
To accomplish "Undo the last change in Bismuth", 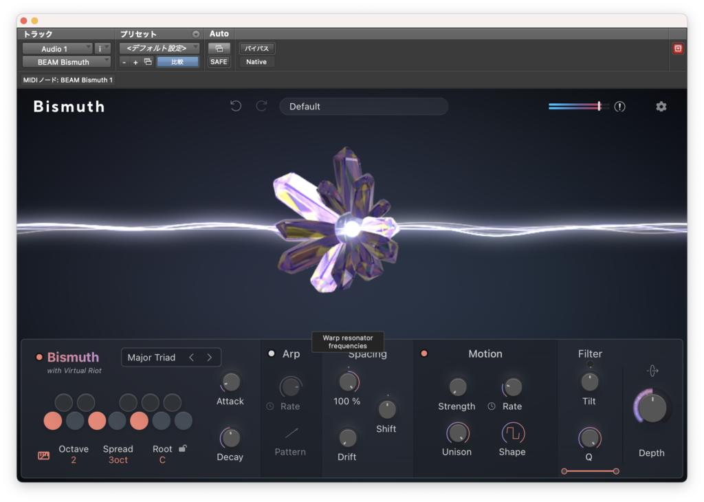I will click(236, 106).
